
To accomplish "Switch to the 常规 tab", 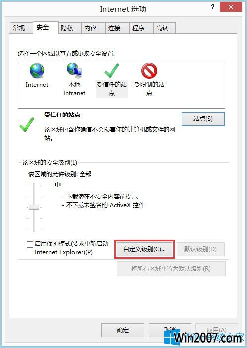I will 19,28.
